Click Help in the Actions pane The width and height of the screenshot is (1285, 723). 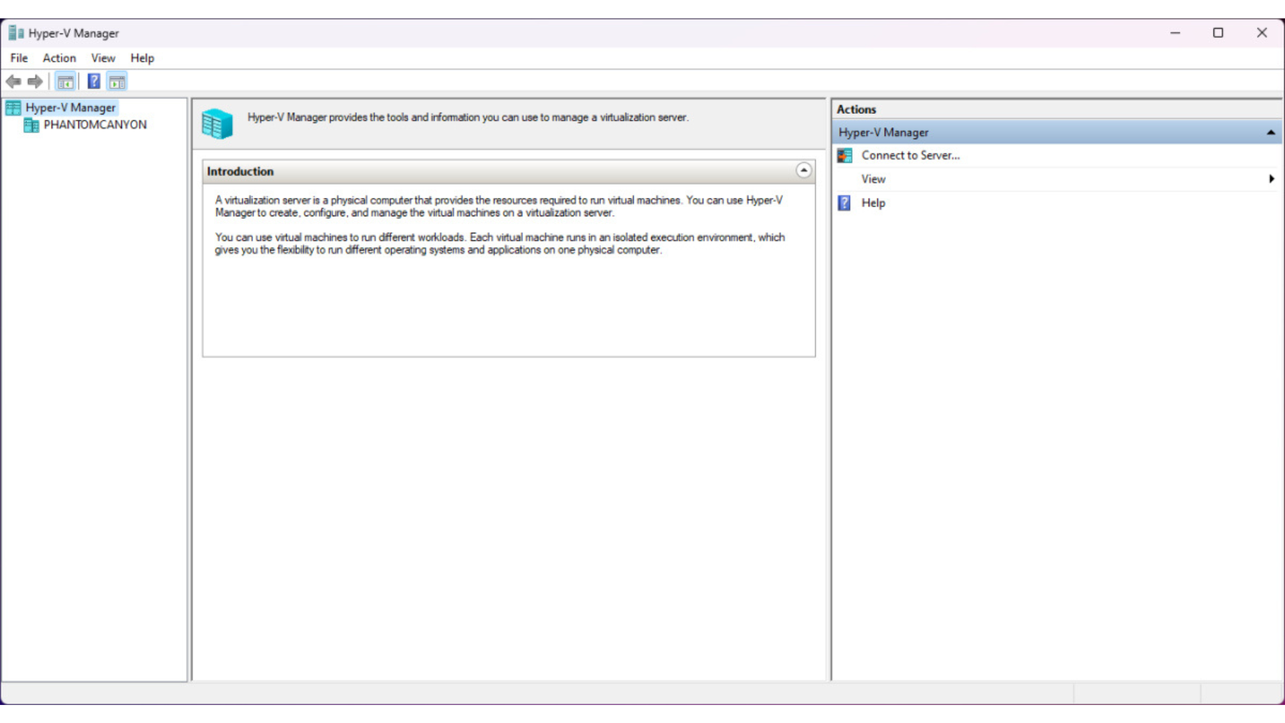(x=873, y=203)
